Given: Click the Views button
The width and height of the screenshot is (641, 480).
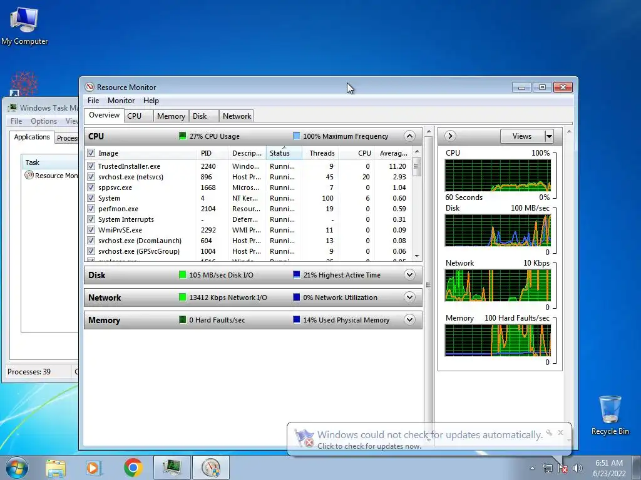Looking at the screenshot, I should 523,136.
